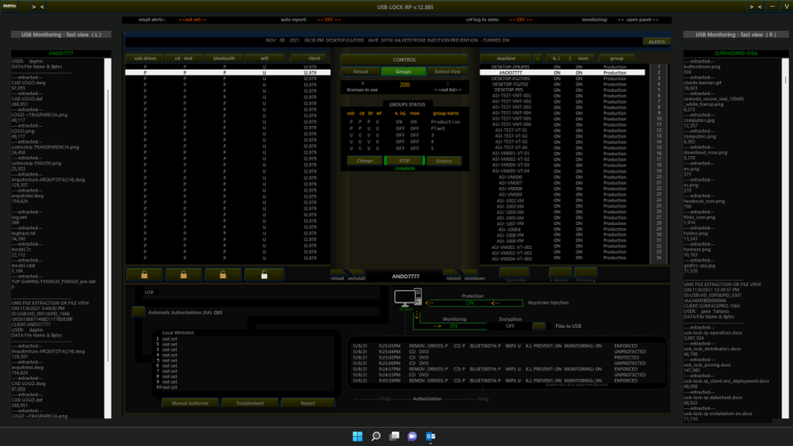793x446 pixels.
Task: Click the small button above the shutdown label
Action: click(x=470, y=273)
